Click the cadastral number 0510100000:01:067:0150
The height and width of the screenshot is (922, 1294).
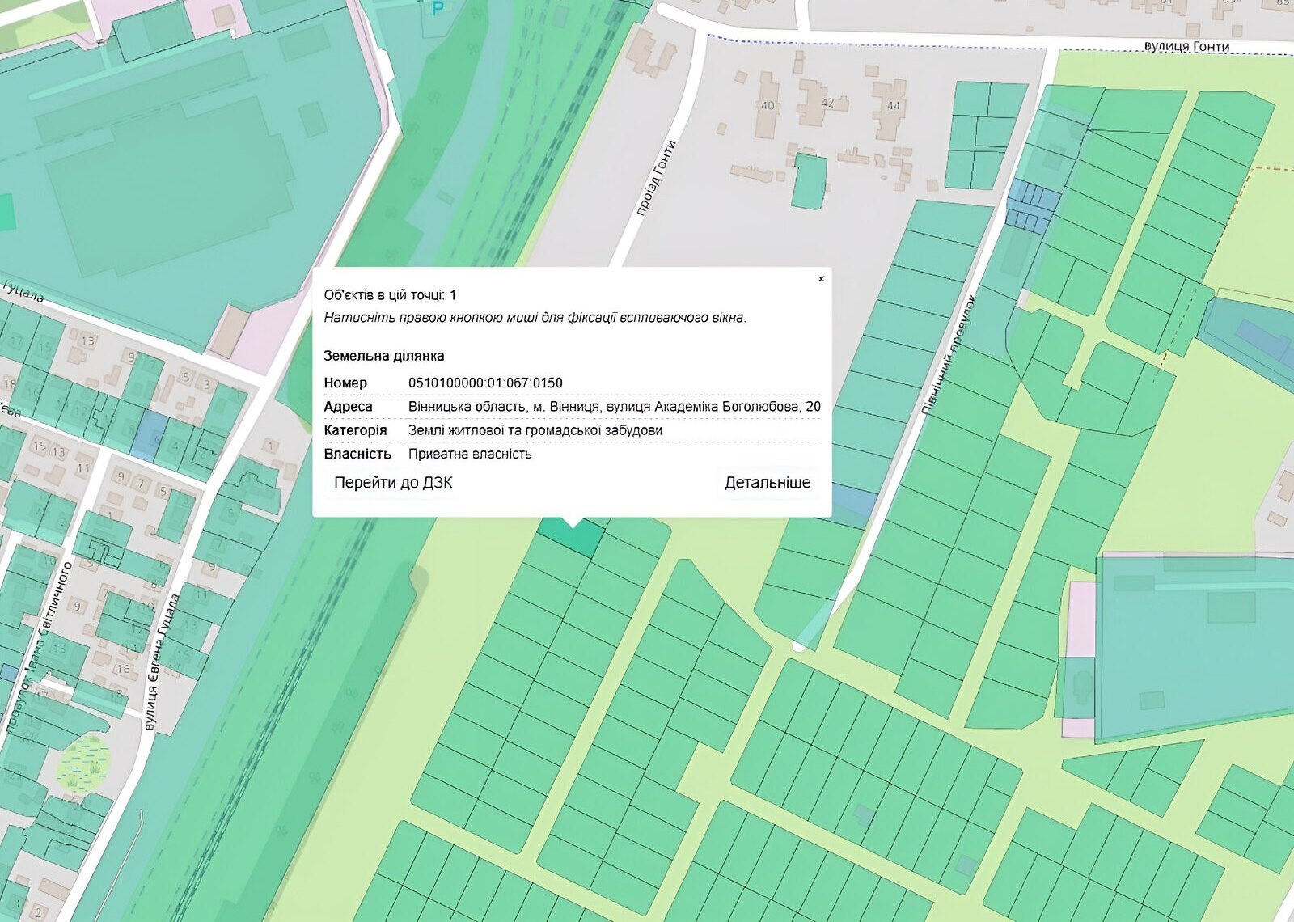coord(485,383)
